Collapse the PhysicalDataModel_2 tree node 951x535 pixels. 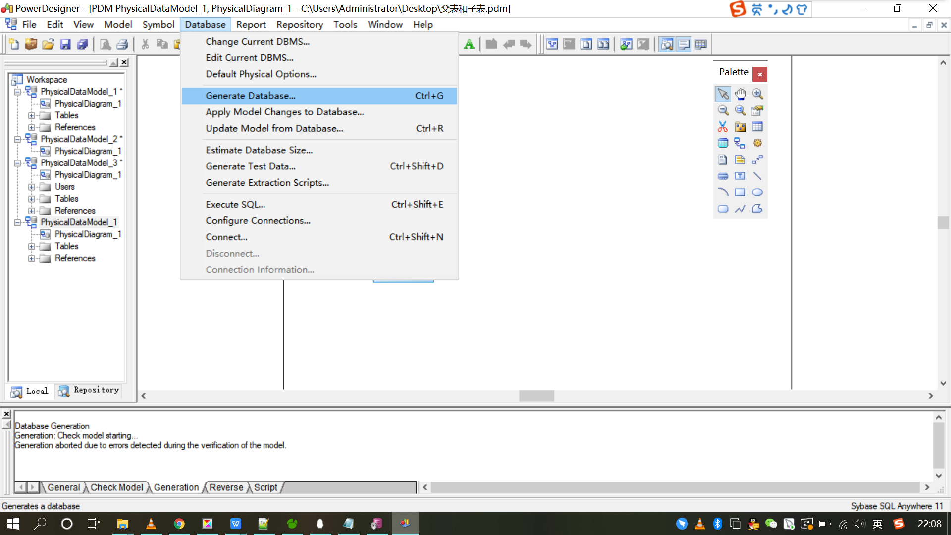click(17, 139)
